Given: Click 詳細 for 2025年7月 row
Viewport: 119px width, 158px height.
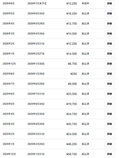Looking at the screenshot, I should (110, 84).
